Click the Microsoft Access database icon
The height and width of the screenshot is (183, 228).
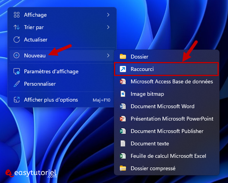(123, 81)
